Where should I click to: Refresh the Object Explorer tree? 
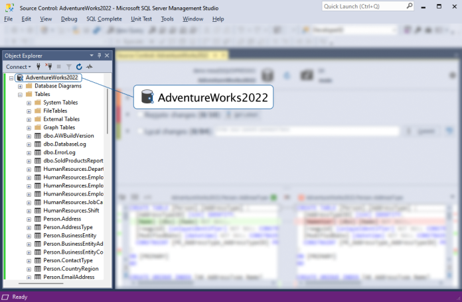click(x=79, y=67)
